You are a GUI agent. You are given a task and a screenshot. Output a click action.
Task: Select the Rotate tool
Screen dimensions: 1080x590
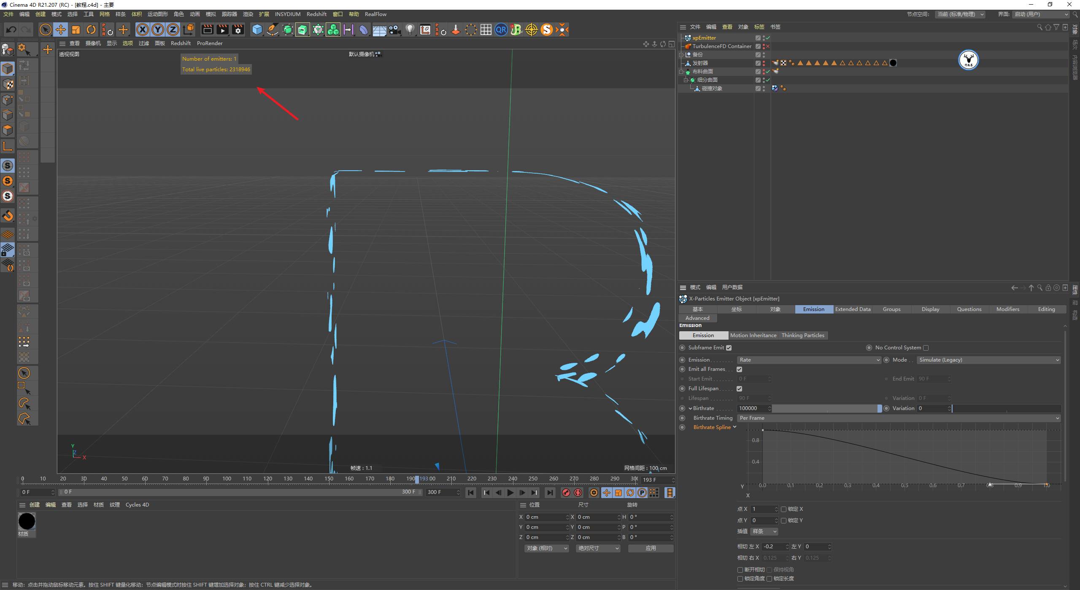click(91, 29)
